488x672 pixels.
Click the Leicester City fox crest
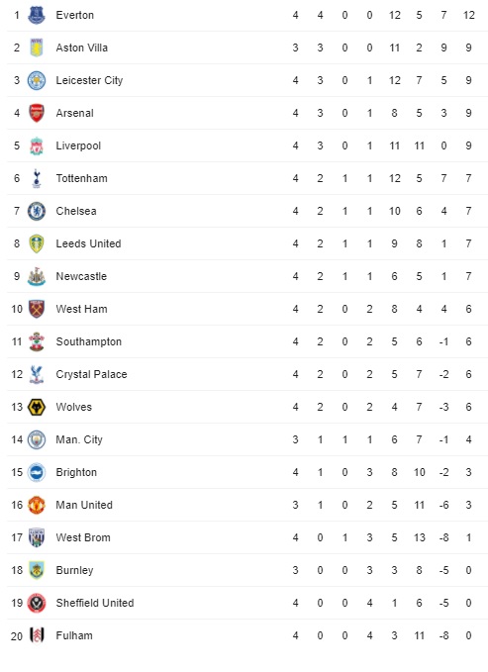[37, 80]
